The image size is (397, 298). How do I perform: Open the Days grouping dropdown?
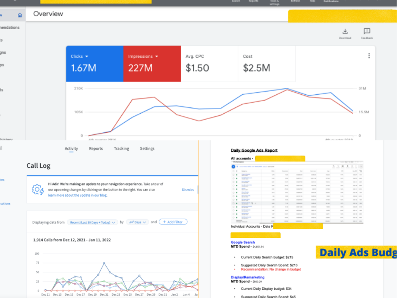click(138, 222)
